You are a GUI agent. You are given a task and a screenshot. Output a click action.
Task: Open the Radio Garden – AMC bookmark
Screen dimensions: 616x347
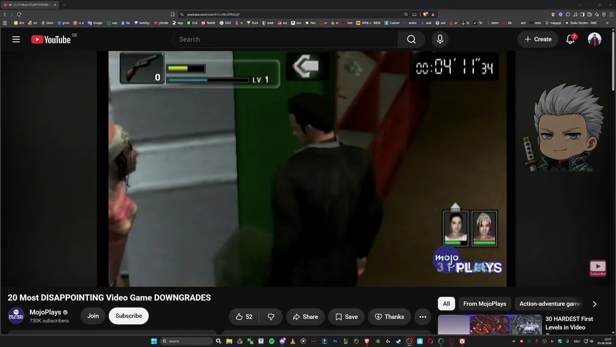click(581, 23)
